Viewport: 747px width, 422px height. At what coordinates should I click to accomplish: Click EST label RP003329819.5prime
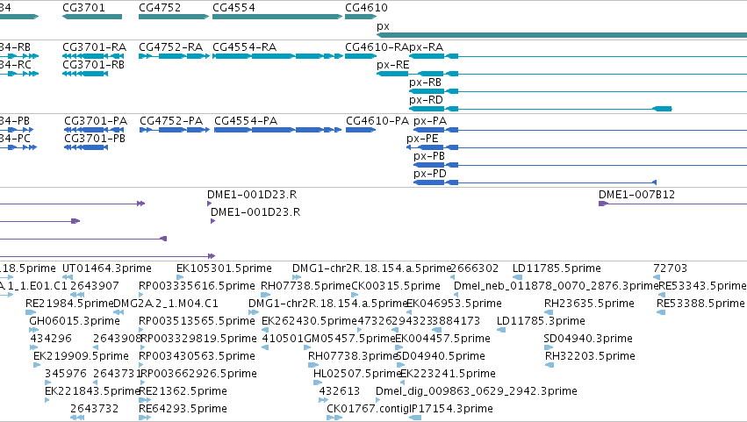click(x=198, y=340)
